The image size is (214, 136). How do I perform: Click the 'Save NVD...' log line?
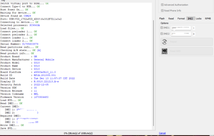tap(8, 129)
